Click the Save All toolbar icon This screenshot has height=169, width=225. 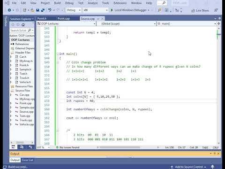[43, 10]
